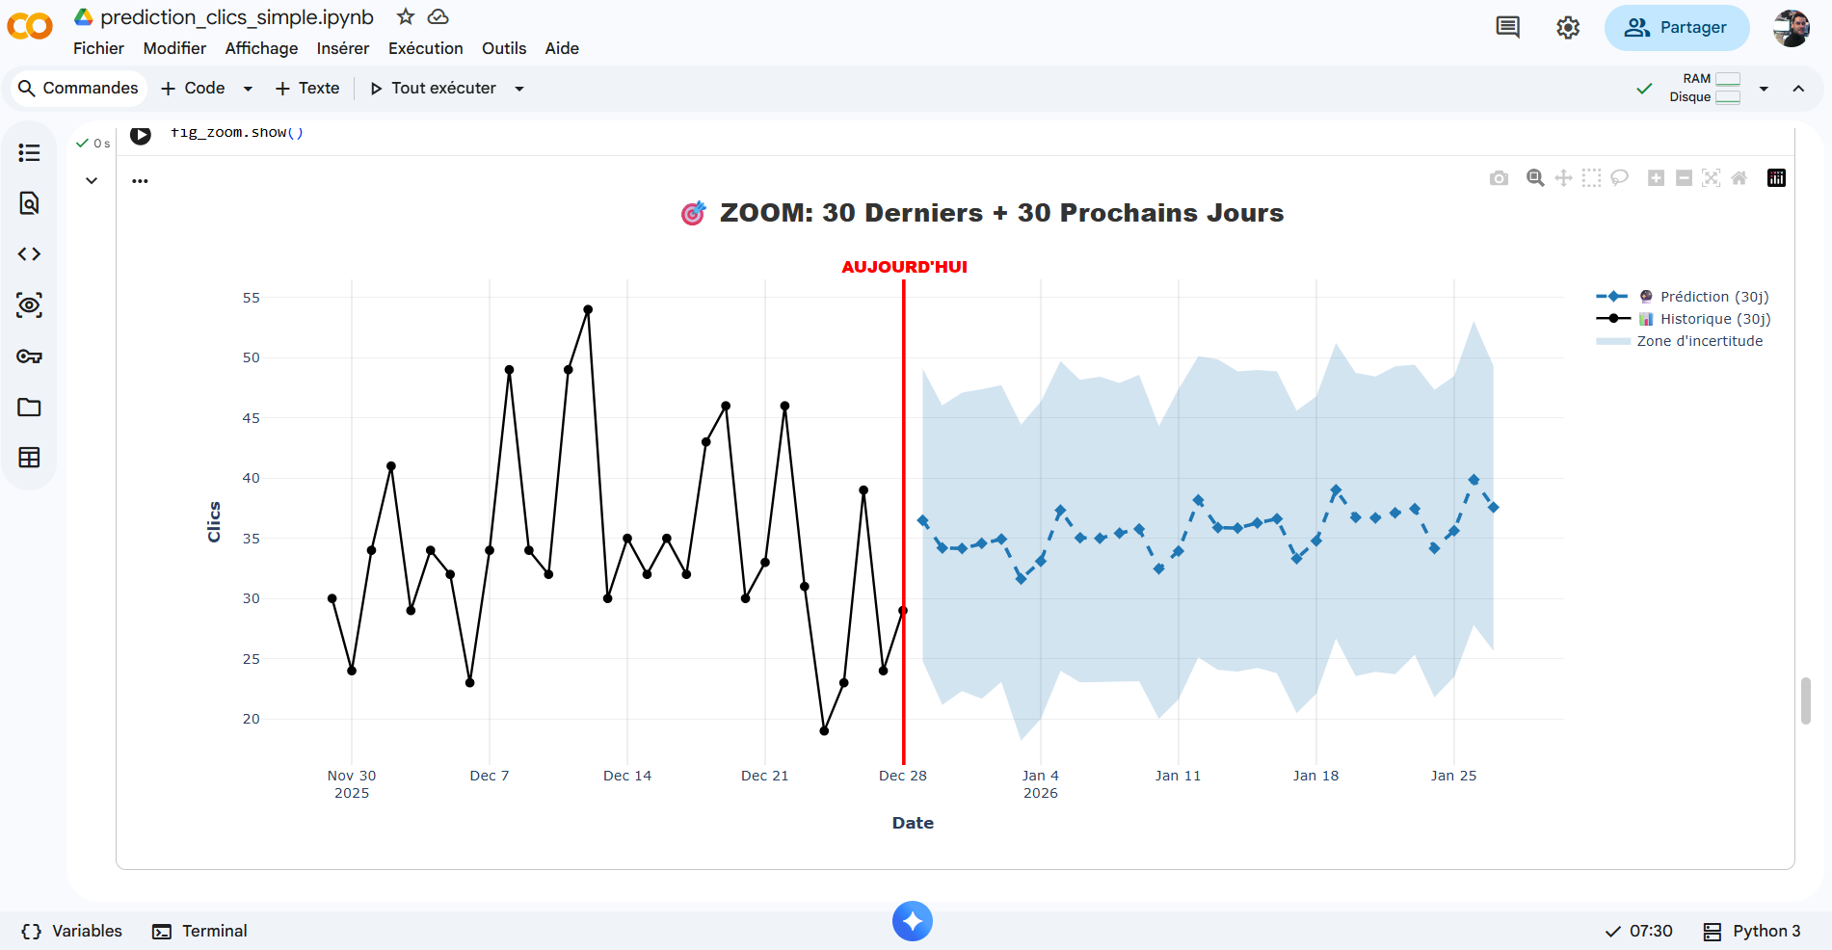Open the table of contents sidebar

pyautogui.click(x=29, y=153)
